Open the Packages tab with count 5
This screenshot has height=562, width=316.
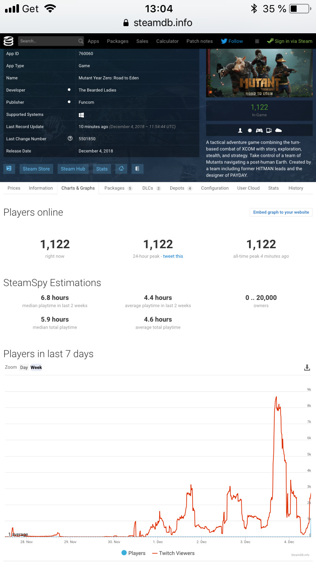click(x=118, y=188)
